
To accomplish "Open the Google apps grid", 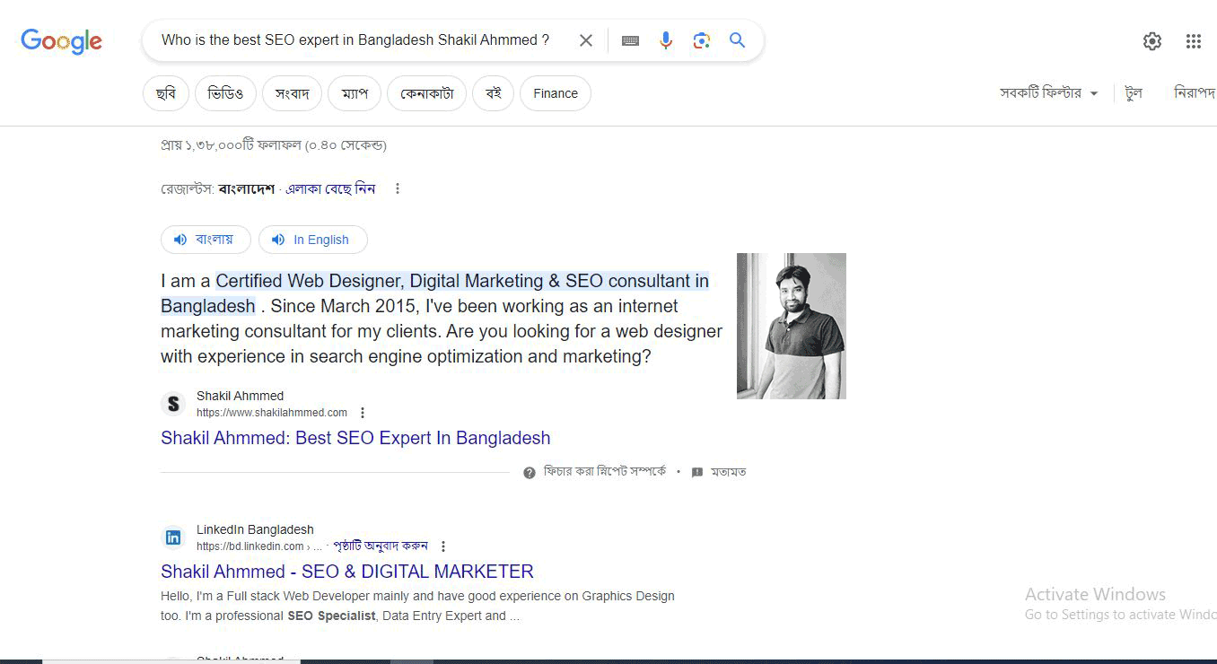I will (x=1193, y=41).
